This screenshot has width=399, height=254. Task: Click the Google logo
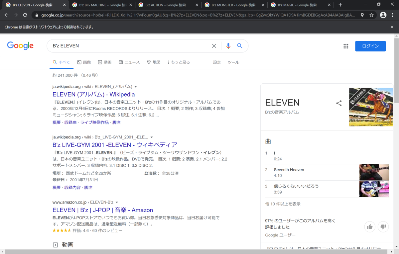pyautogui.click(x=20, y=46)
